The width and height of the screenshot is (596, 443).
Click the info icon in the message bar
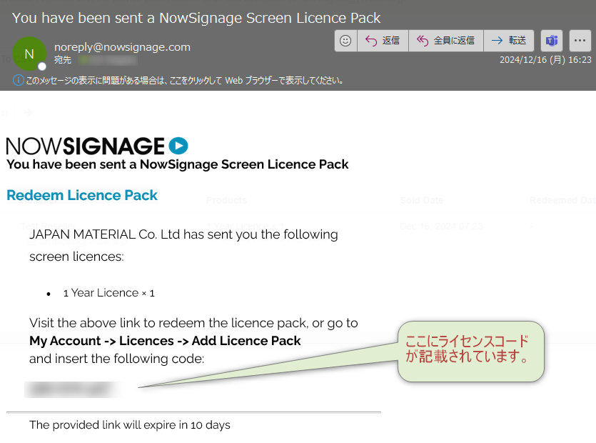[x=18, y=80]
